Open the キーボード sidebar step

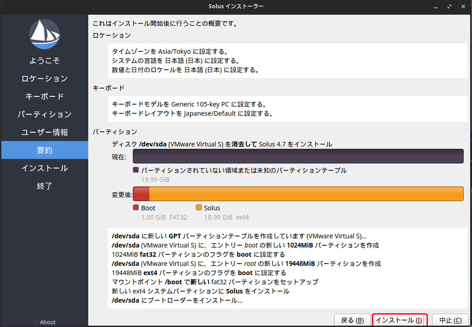tap(45, 96)
